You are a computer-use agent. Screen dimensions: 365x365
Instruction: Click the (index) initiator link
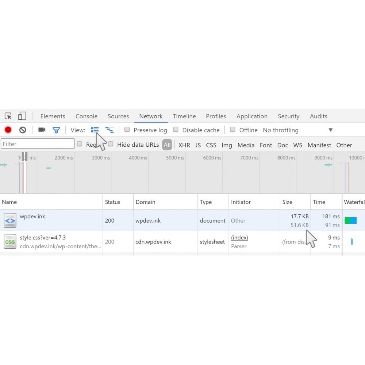coord(239,238)
